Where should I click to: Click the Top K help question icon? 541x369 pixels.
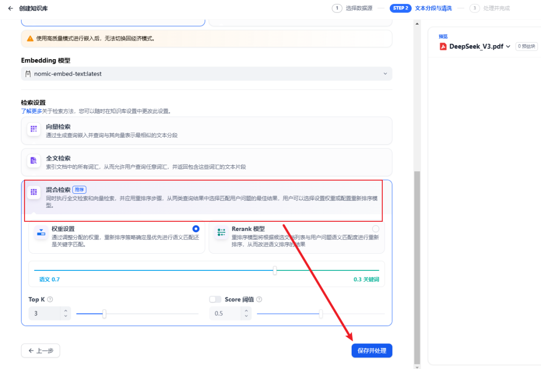(x=50, y=299)
